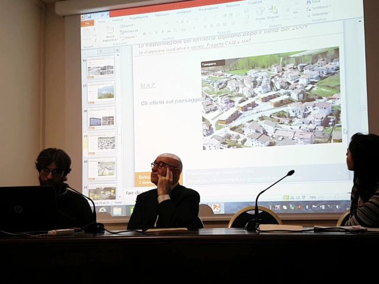
Task: Open the Forme shapes gallery
Action: pos(260,14)
